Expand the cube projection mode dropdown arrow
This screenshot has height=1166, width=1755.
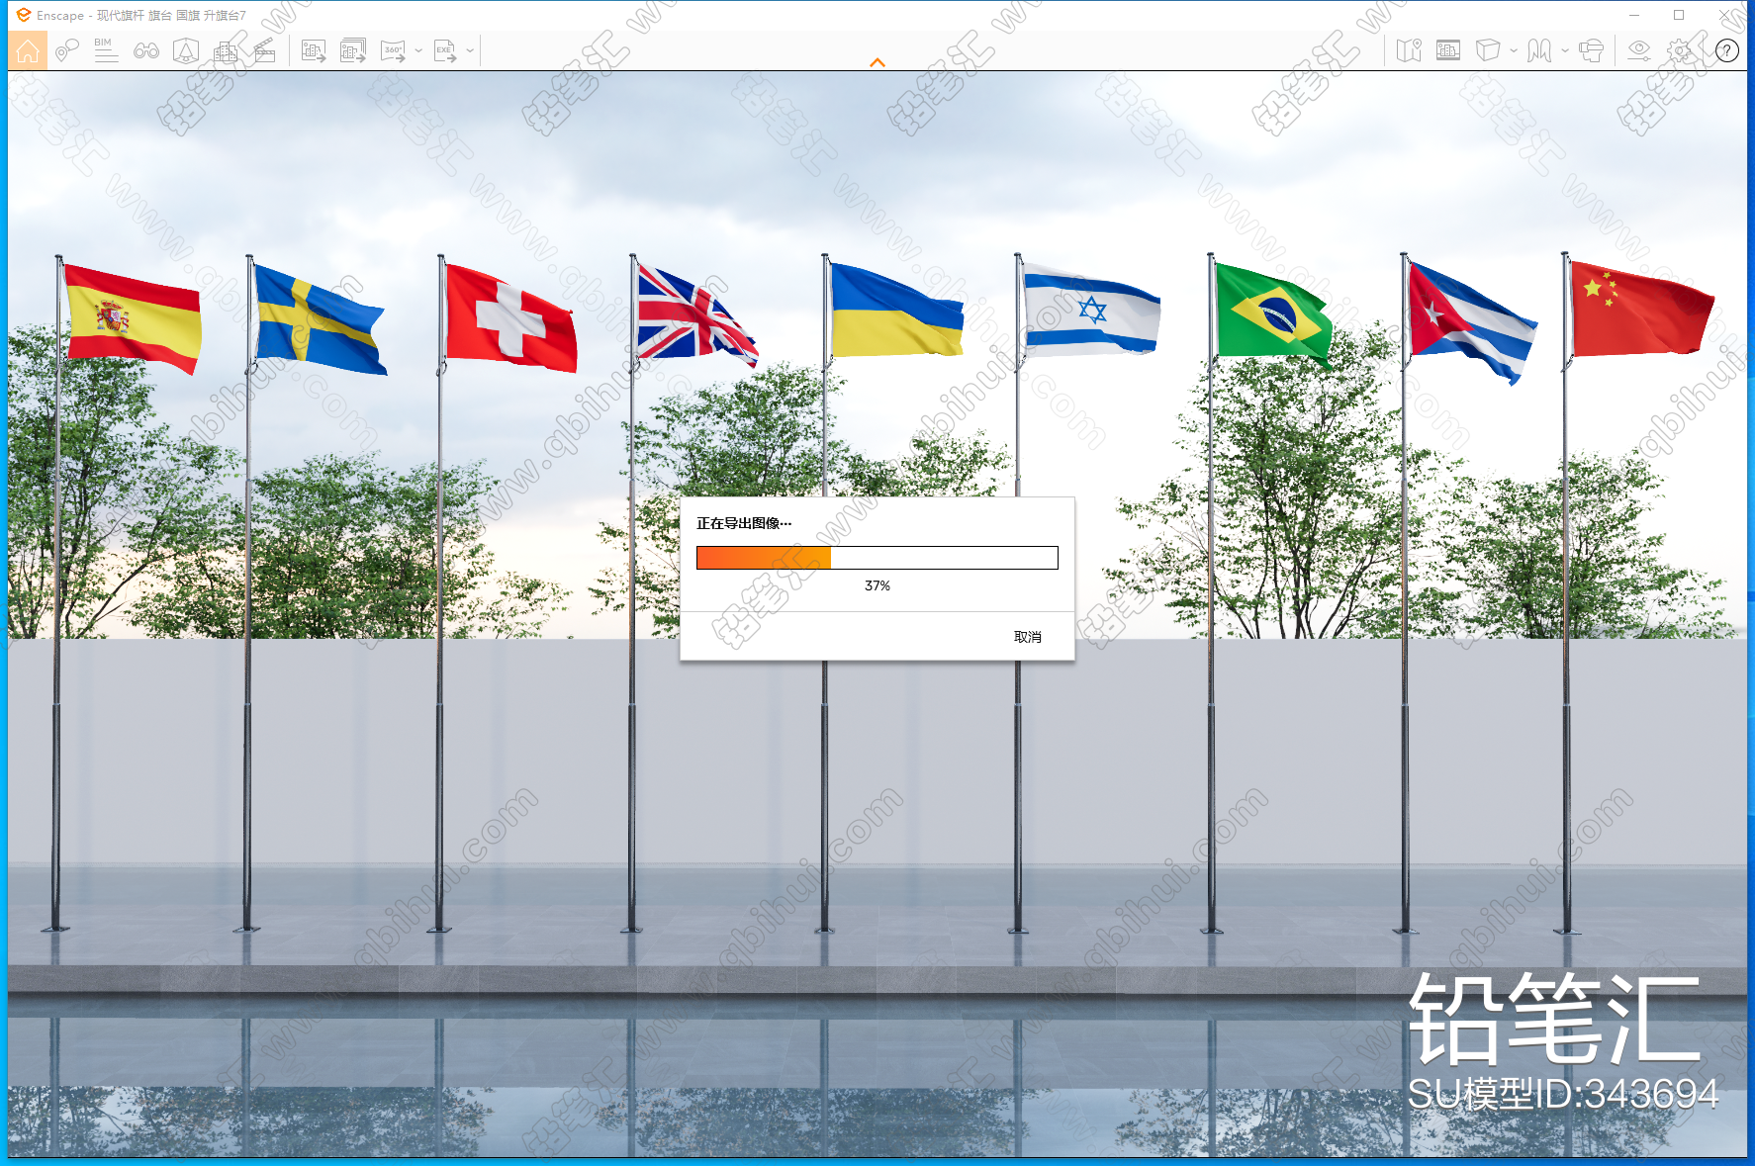1514,50
